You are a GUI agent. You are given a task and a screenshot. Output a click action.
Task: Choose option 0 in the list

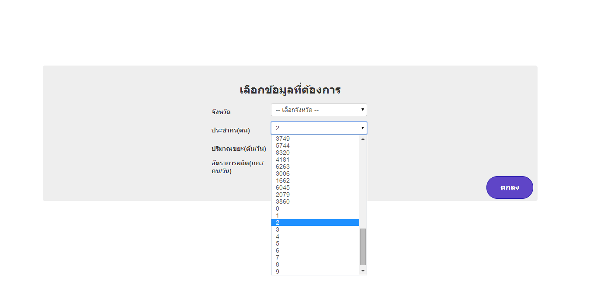tap(315, 208)
